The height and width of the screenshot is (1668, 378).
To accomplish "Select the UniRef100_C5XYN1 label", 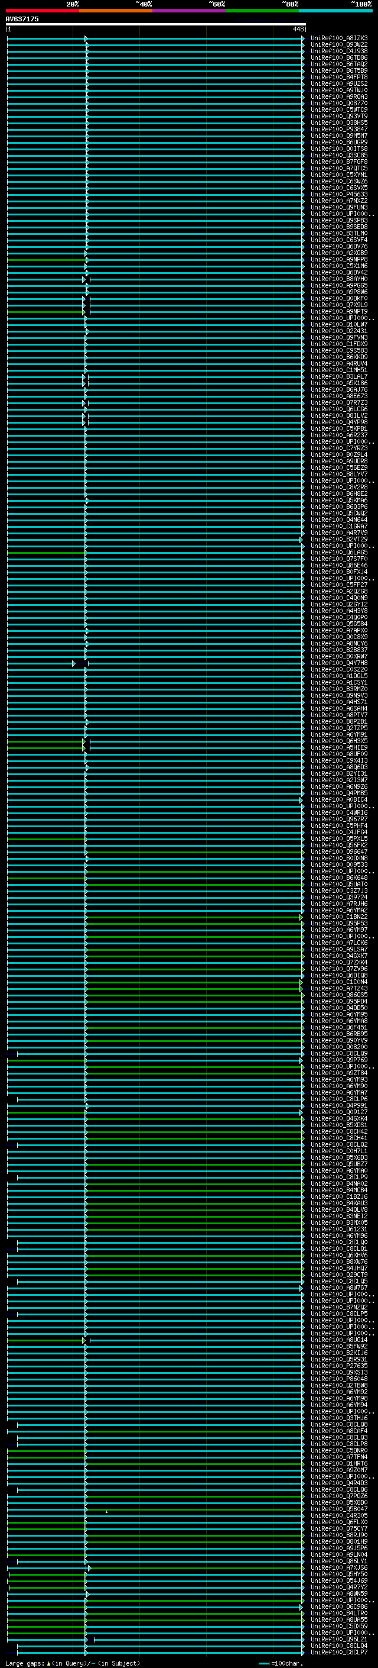I will [x=339, y=175].
